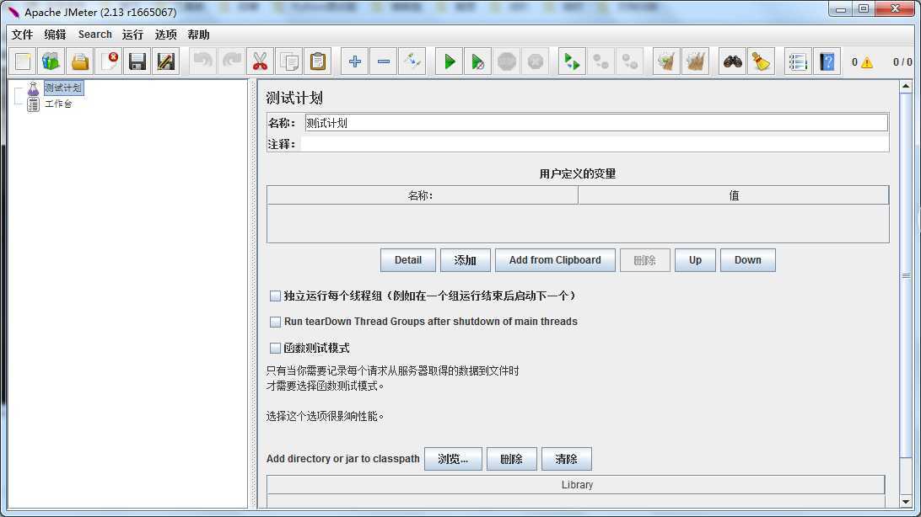This screenshot has height=517, width=921.
Task: Click the New test plan icon
Action: [23, 61]
